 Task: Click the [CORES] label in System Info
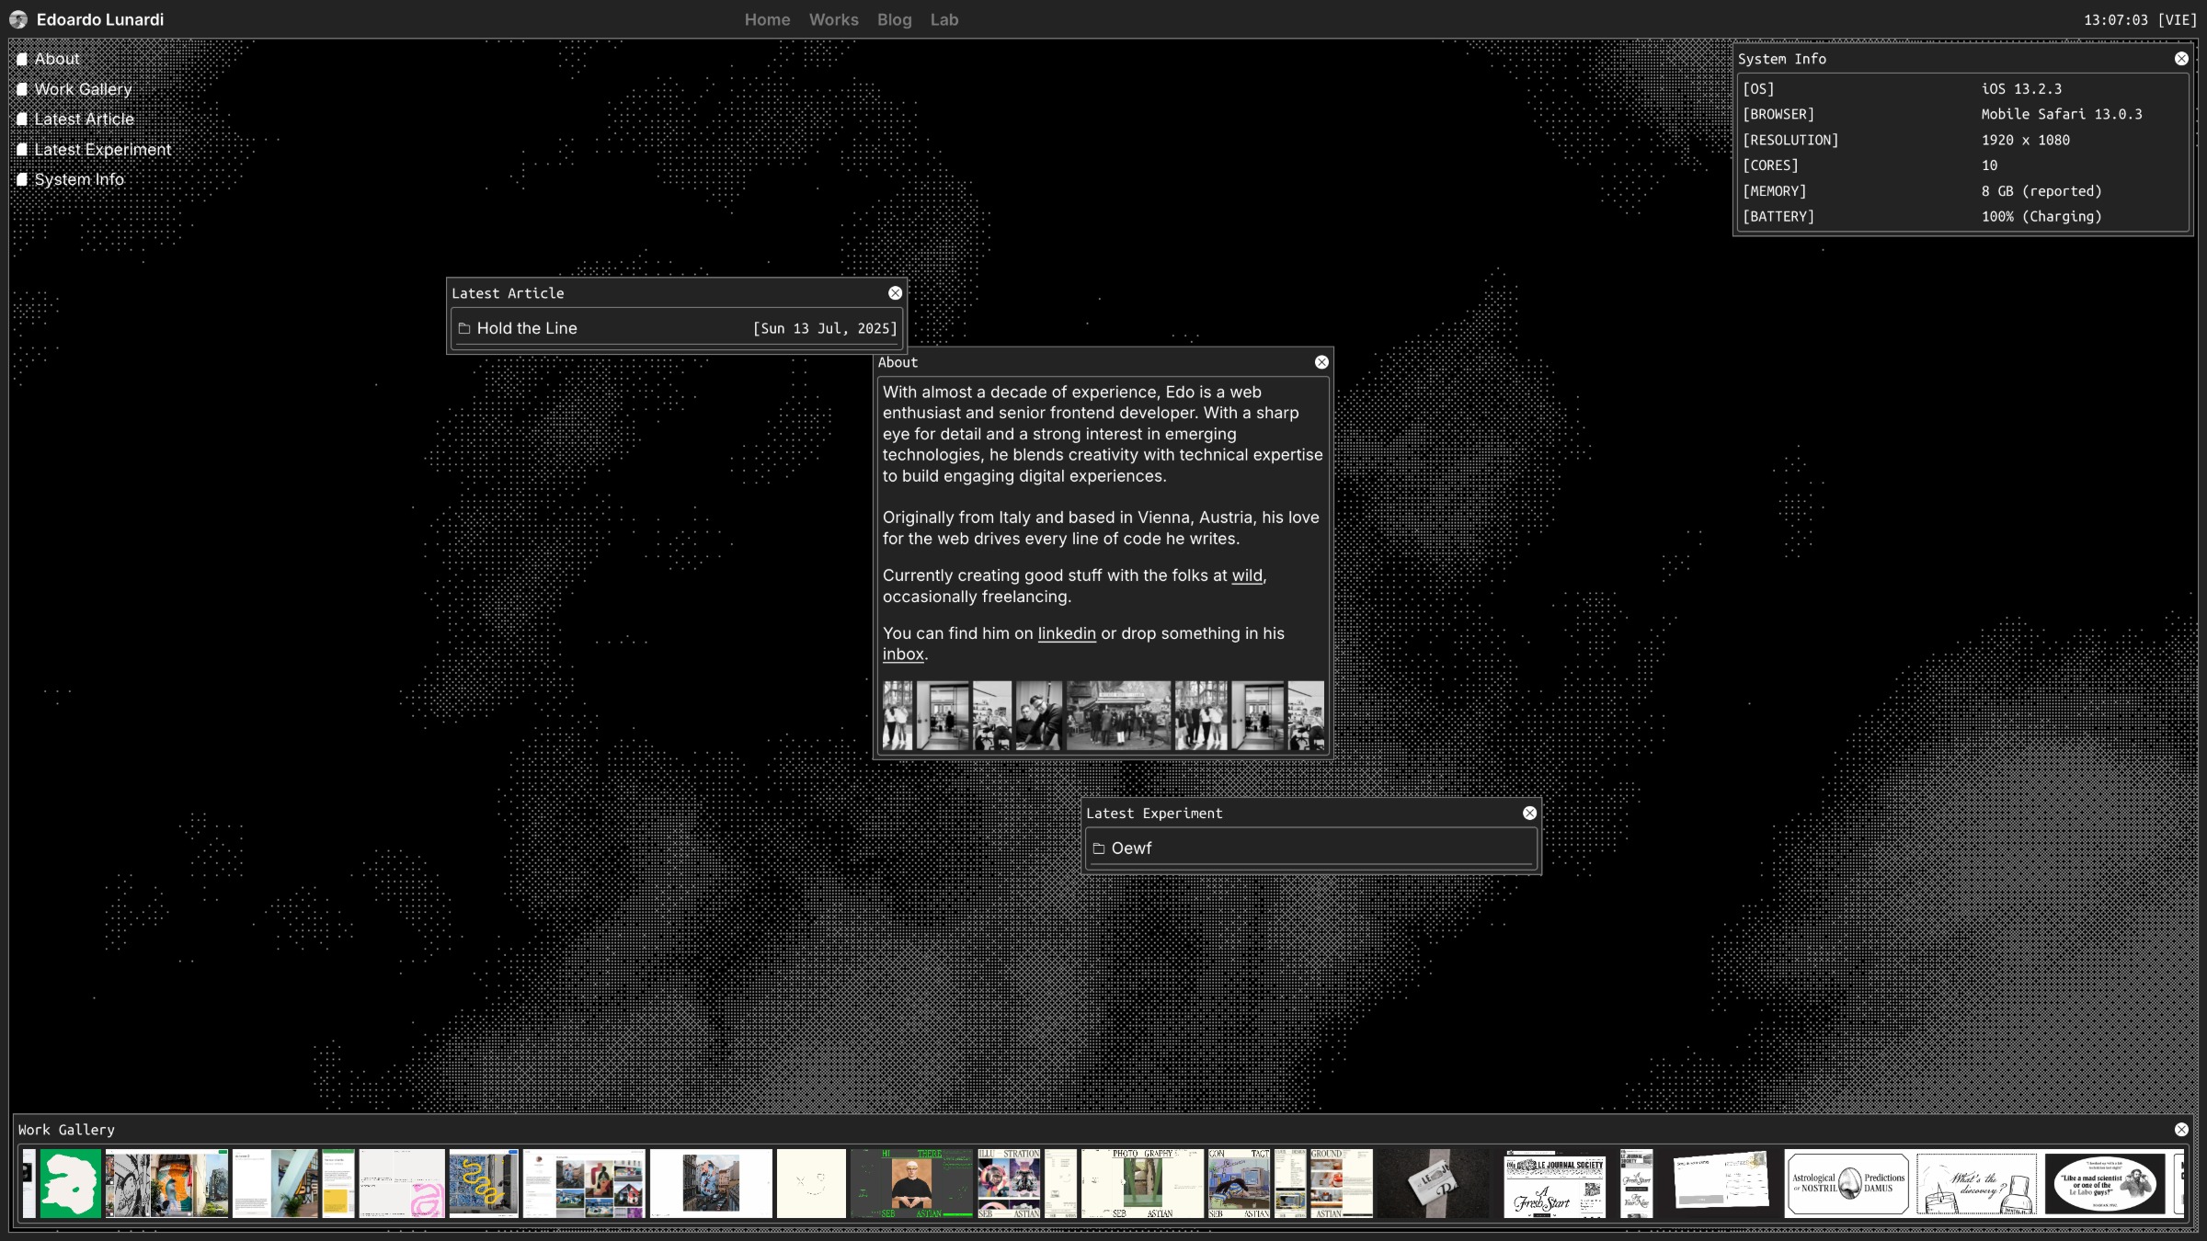pos(1770,165)
